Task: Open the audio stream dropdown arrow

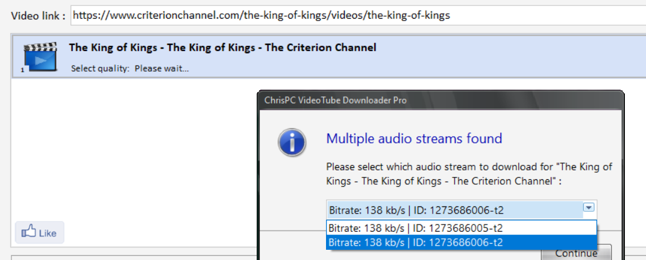Action: coord(589,208)
